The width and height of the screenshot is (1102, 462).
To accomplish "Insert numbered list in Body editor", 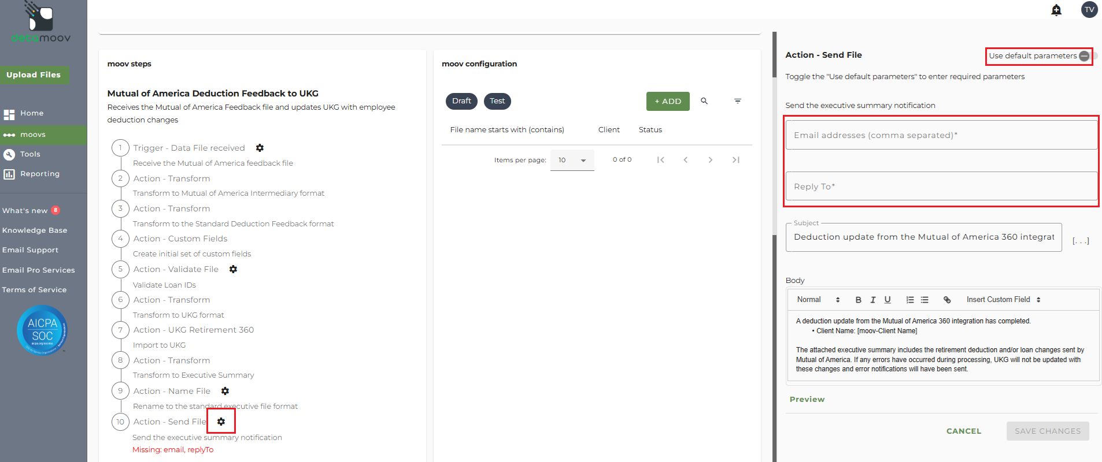I will (x=910, y=300).
